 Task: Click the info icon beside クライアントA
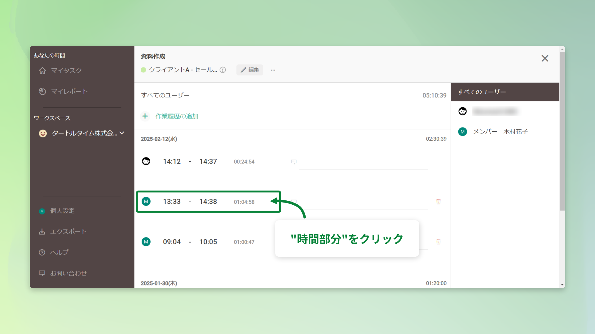pyautogui.click(x=223, y=70)
